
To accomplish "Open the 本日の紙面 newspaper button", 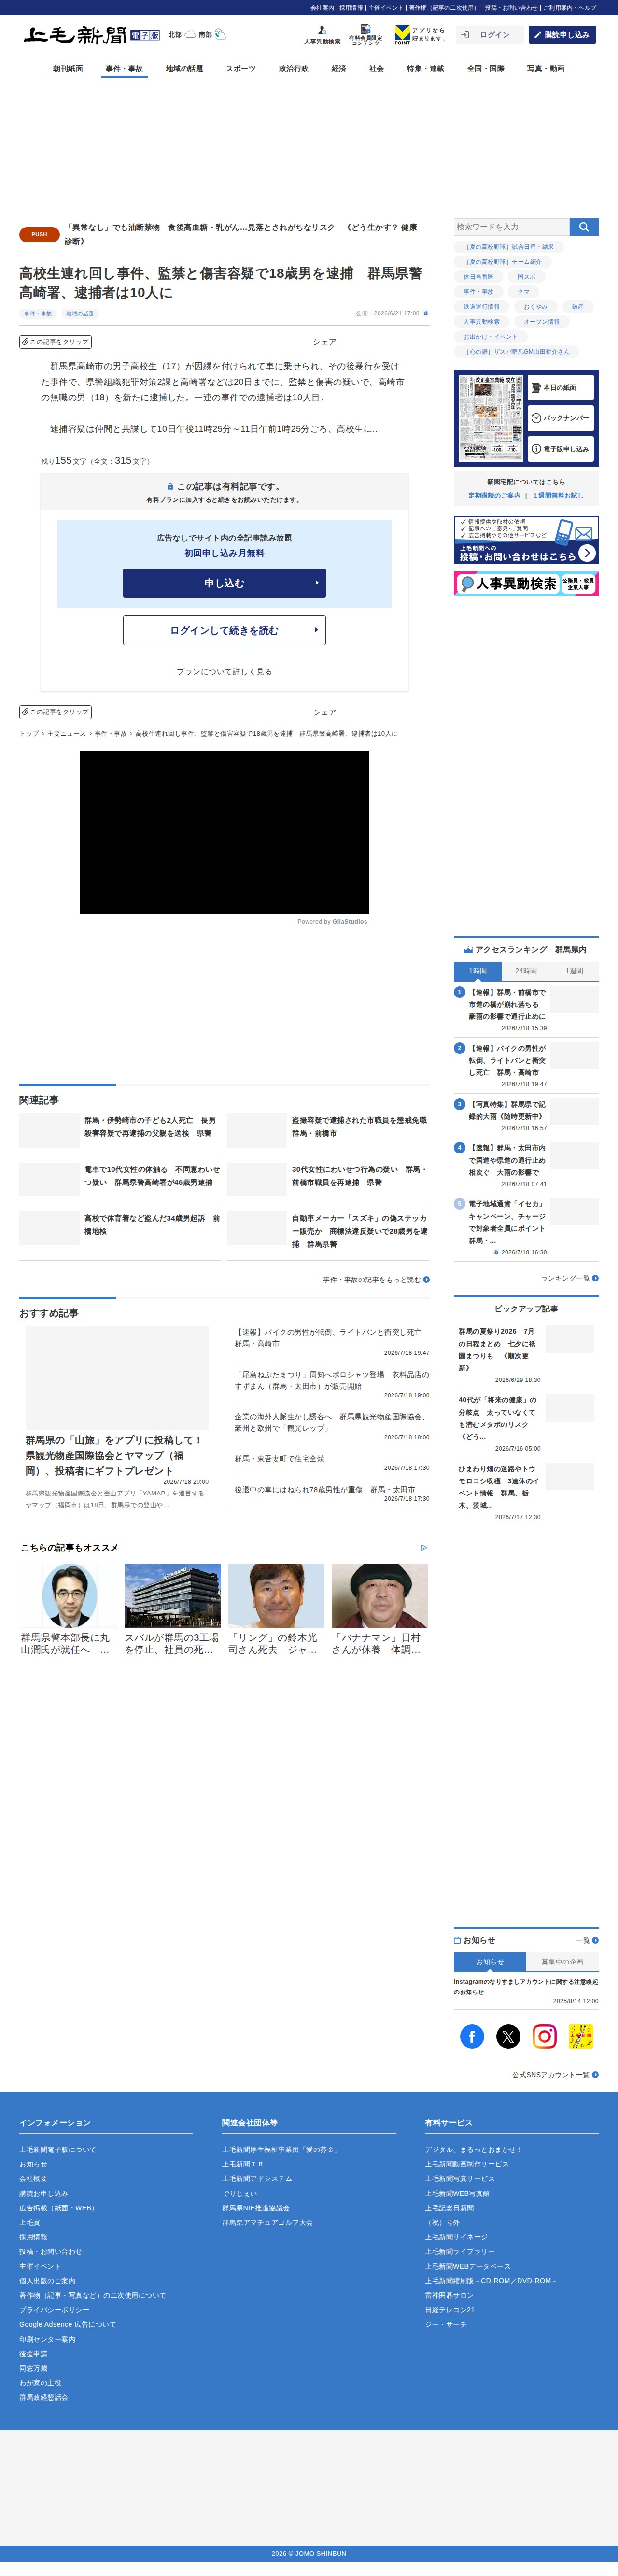I will coord(561,387).
